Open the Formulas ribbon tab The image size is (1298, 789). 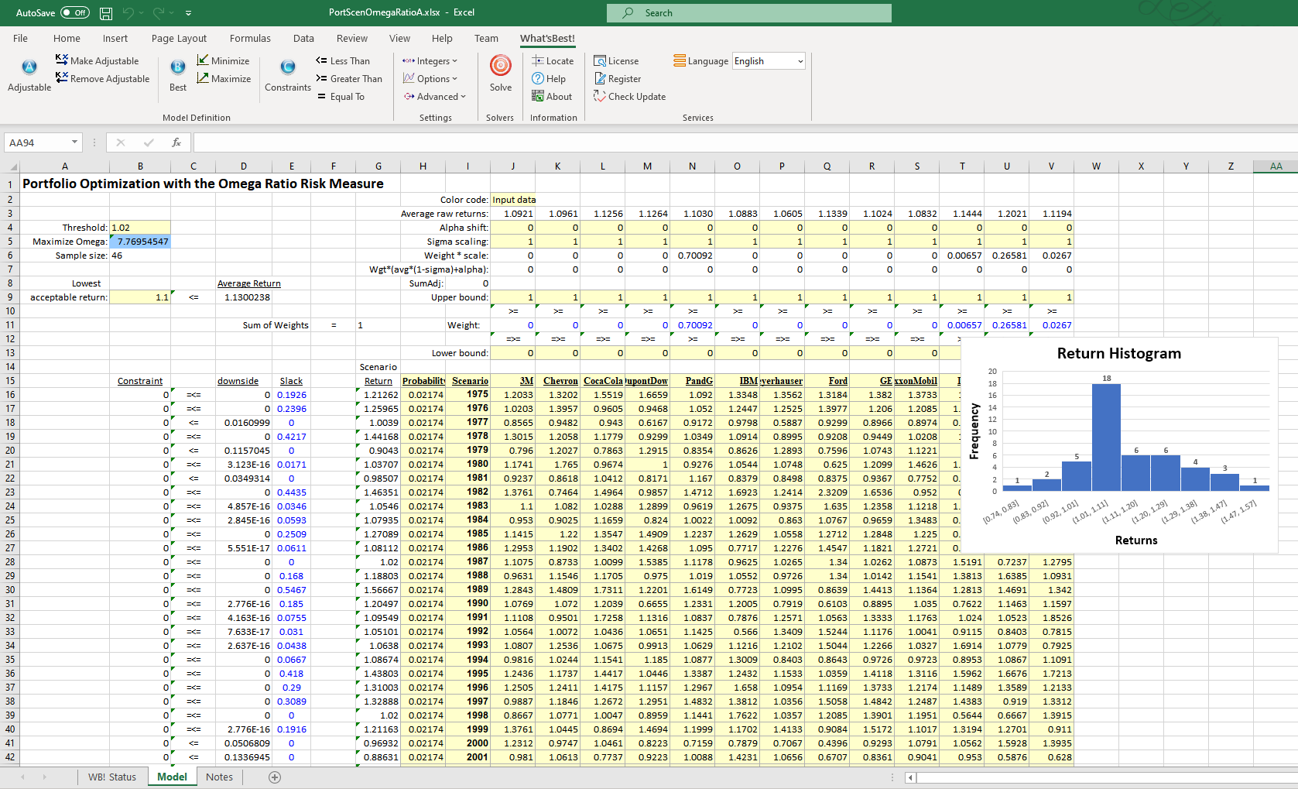250,38
